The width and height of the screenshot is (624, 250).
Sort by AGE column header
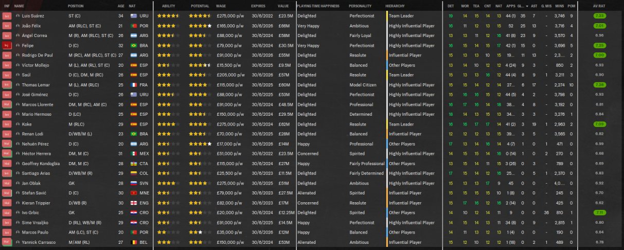pyautogui.click(x=121, y=6)
